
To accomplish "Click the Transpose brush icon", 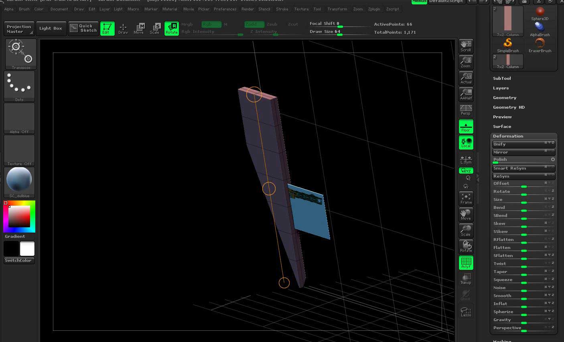I will click(21, 54).
